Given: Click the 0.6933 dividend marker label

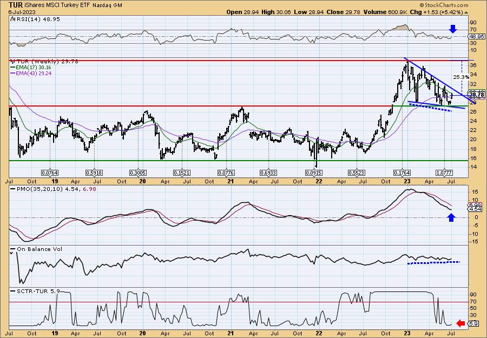Looking at the screenshot, I should pyautogui.click(x=268, y=173).
